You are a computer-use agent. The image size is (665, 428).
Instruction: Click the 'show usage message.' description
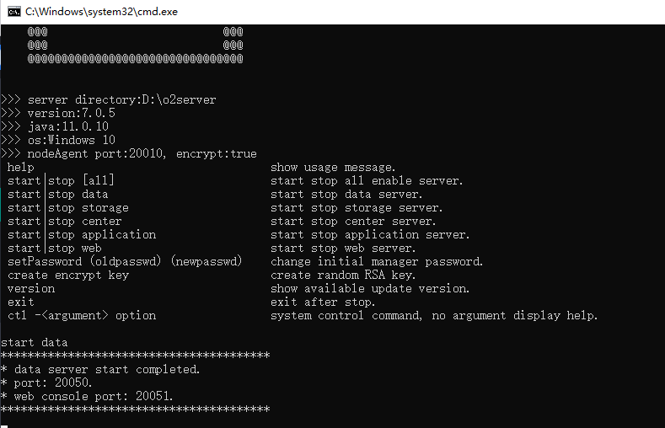[x=333, y=168]
